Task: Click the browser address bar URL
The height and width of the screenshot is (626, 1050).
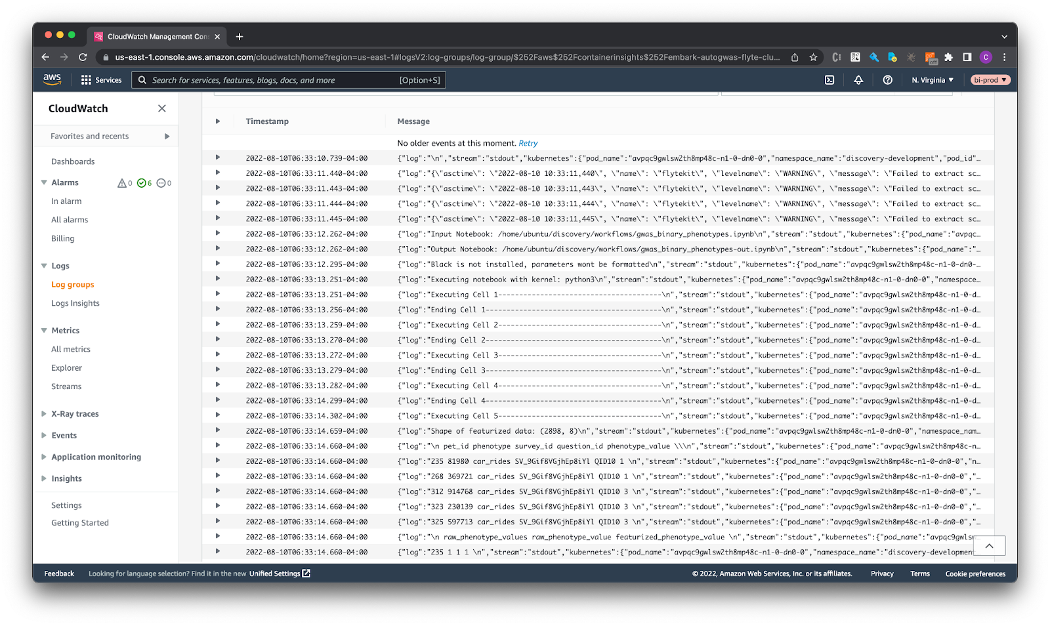Action: pos(448,57)
